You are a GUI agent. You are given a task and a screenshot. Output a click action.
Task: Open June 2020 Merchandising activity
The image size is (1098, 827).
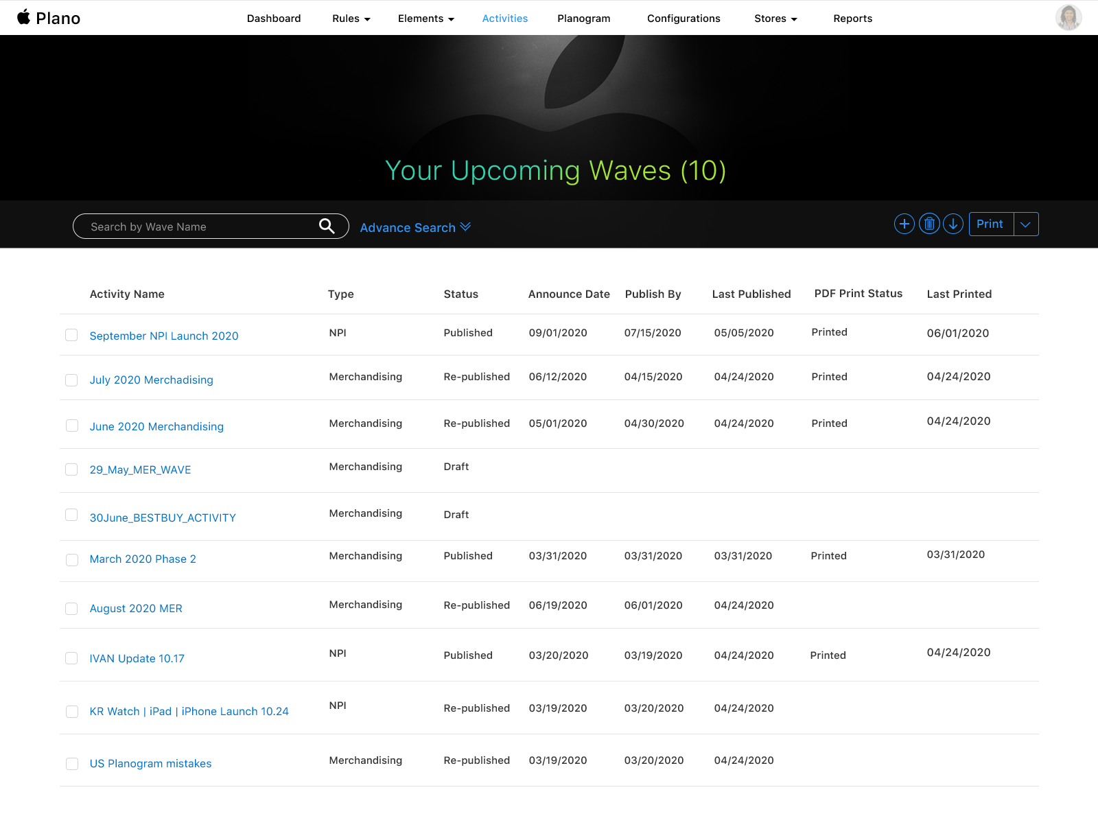pyautogui.click(x=156, y=426)
